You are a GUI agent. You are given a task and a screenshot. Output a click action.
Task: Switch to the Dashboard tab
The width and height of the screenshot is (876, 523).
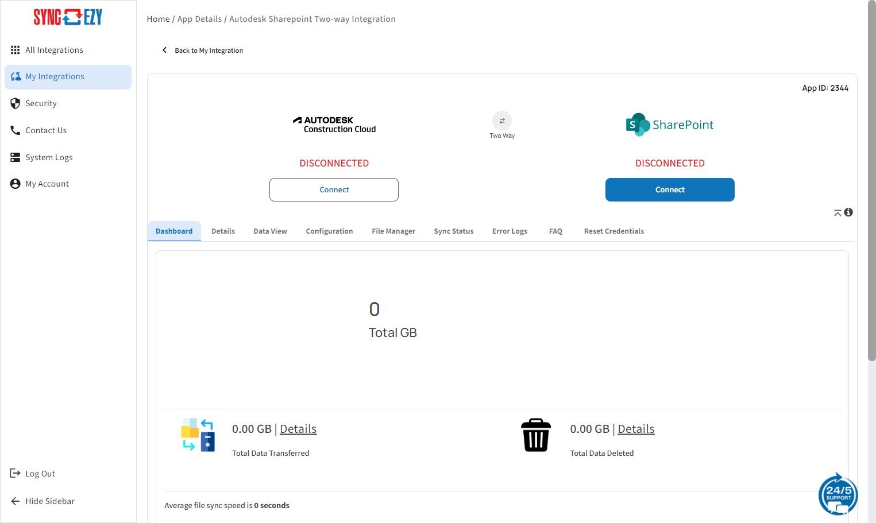click(x=174, y=231)
